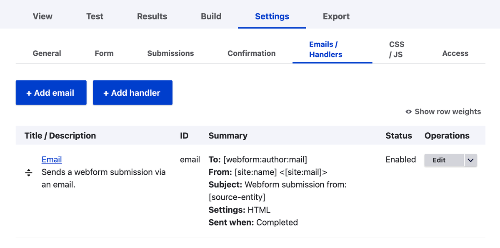The image size is (500, 248).
Task: Click the row drag handle icon beside Email
Action: point(29,173)
